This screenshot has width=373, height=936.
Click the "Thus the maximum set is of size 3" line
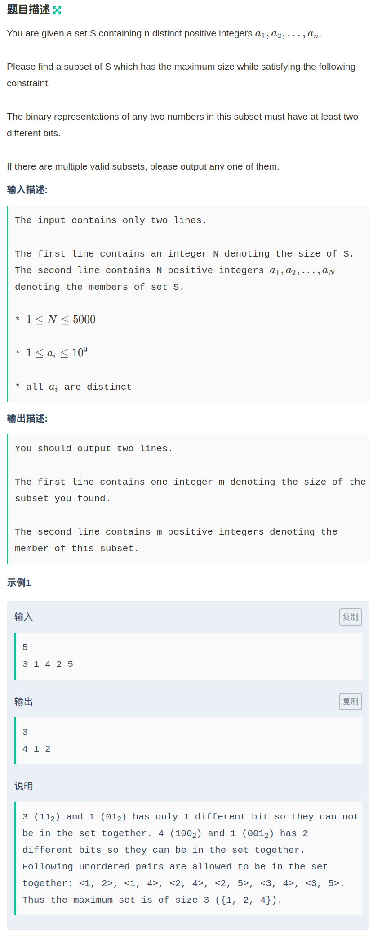[152, 900]
